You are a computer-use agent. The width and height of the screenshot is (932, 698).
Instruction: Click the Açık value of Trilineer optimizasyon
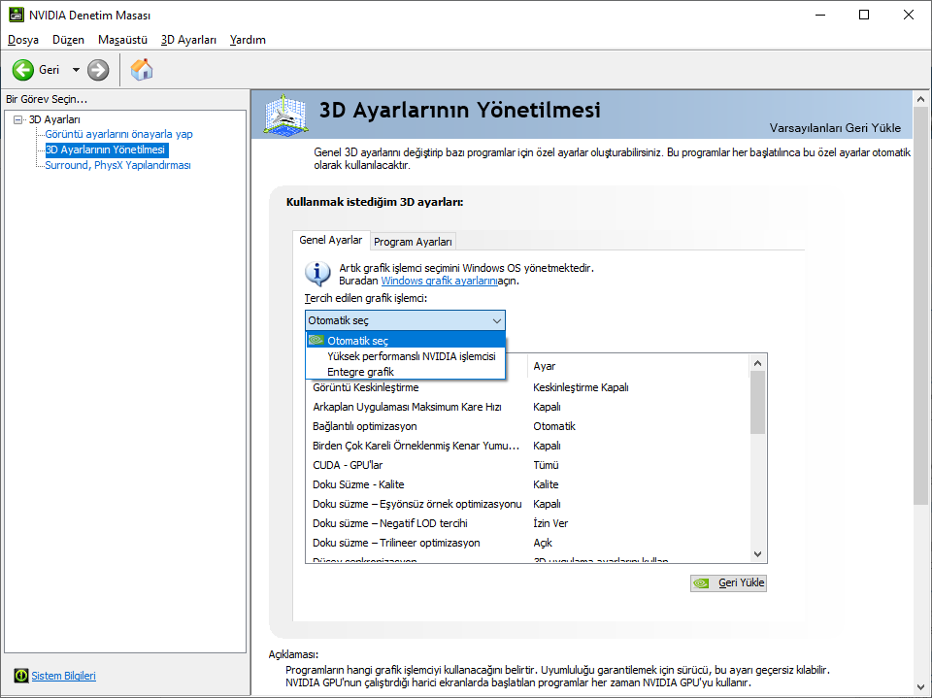pyautogui.click(x=543, y=543)
